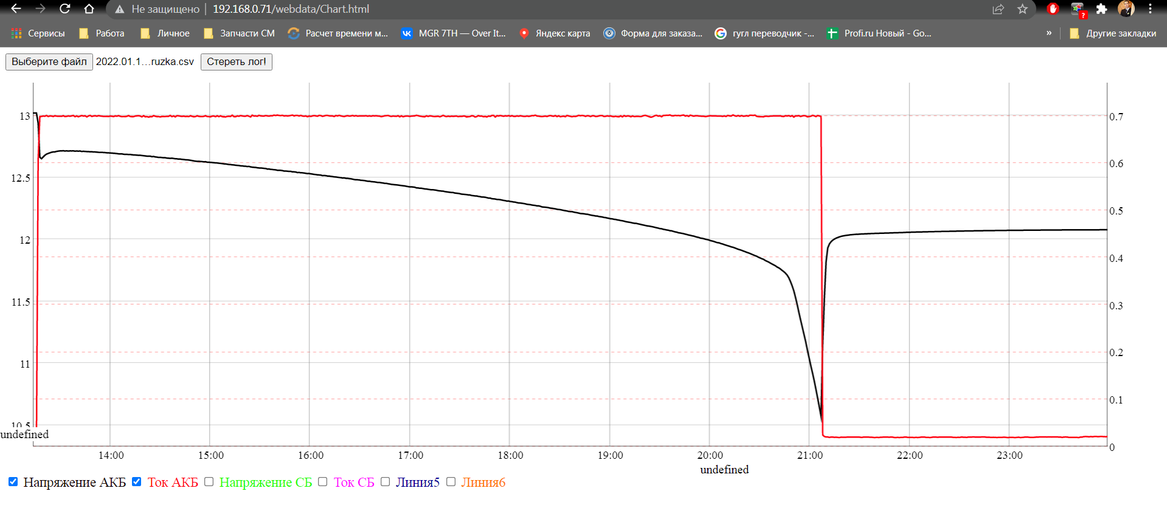Click Стереть лог! button
The image size is (1167, 505).
(237, 62)
